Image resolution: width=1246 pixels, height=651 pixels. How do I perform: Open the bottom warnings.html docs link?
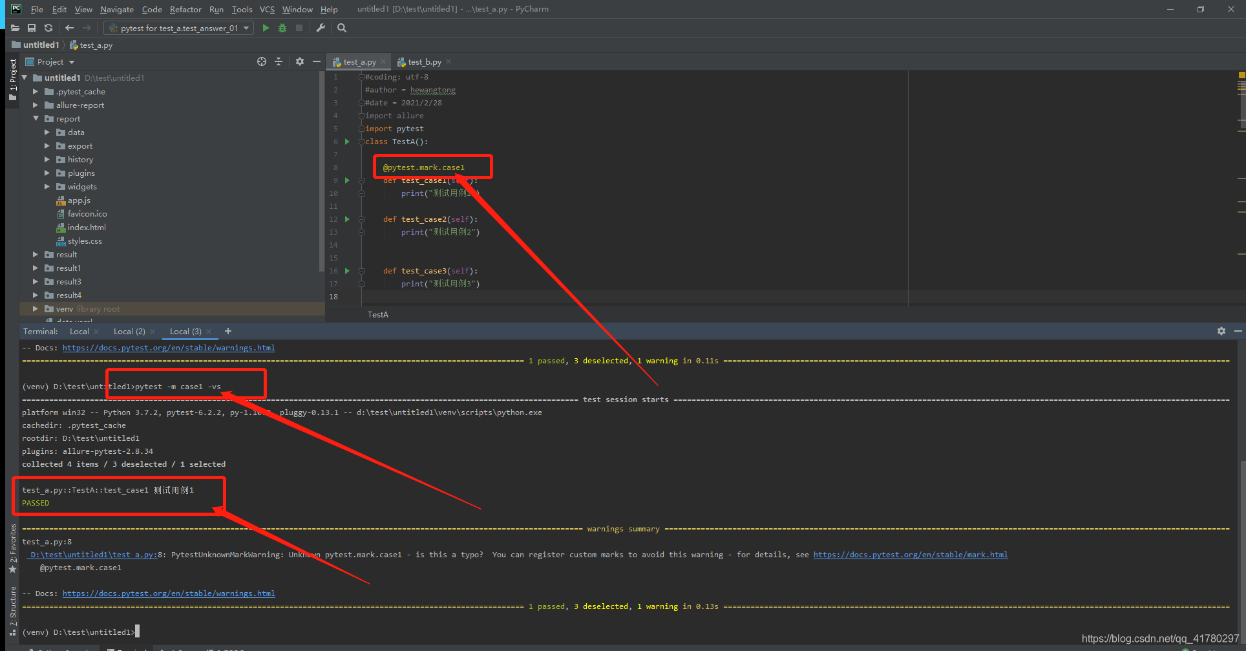[x=169, y=593]
